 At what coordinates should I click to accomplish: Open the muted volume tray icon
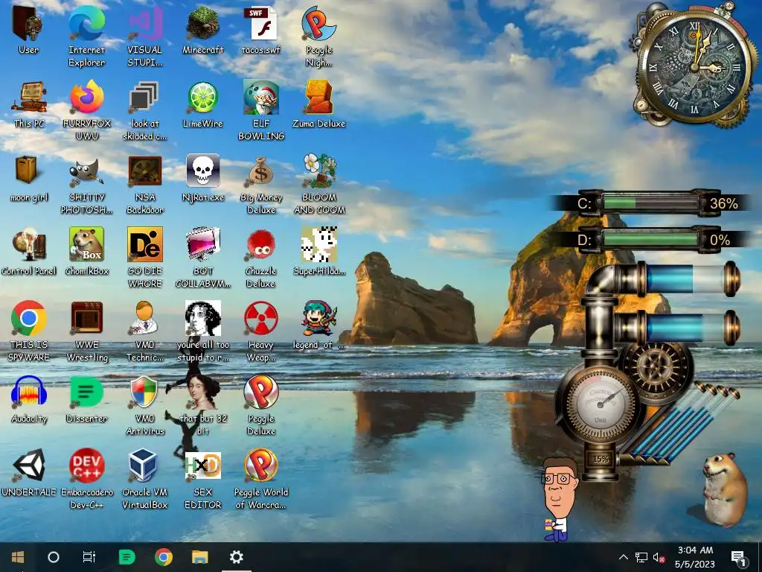click(x=659, y=557)
